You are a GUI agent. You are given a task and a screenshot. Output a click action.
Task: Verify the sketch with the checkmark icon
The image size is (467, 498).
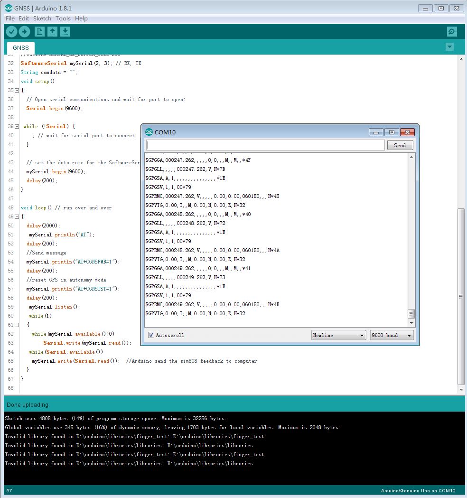[11, 31]
